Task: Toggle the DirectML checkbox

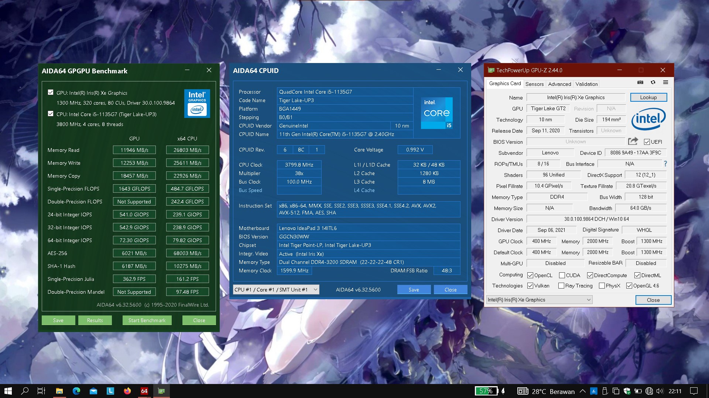Action: point(637,275)
